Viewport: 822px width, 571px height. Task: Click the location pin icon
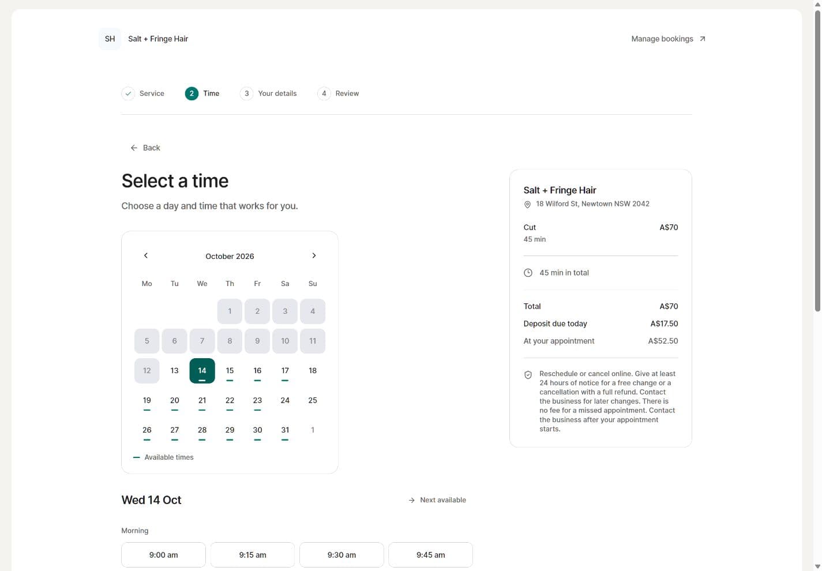click(527, 204)
